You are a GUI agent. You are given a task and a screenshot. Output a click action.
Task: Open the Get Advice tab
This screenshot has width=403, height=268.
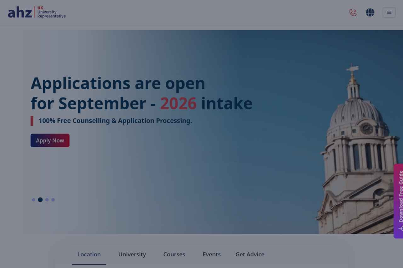[250, 254]
